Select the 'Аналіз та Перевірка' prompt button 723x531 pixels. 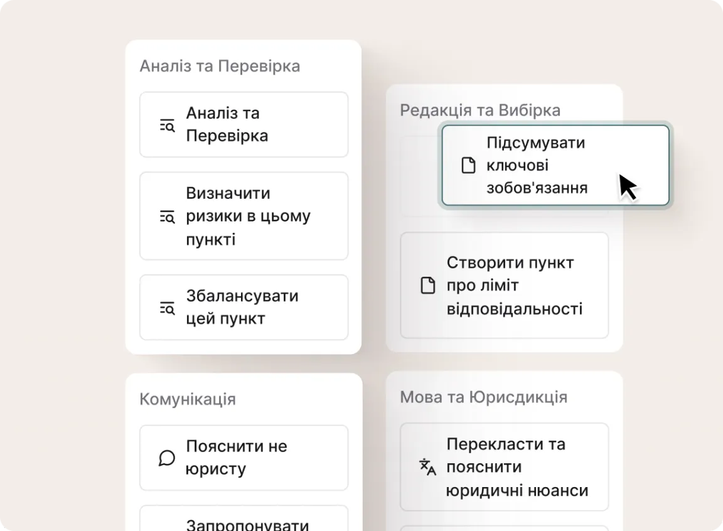(244, 124)
